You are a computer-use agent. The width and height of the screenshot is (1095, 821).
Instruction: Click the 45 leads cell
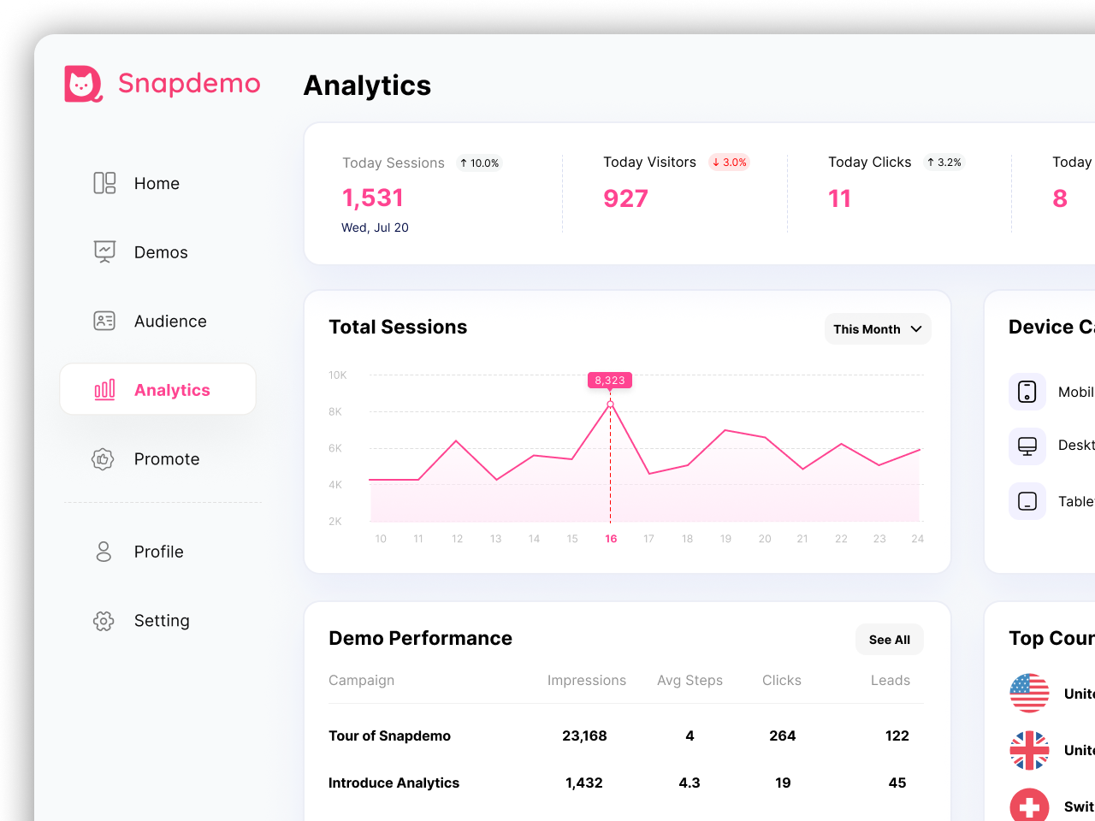coord(897,783)
